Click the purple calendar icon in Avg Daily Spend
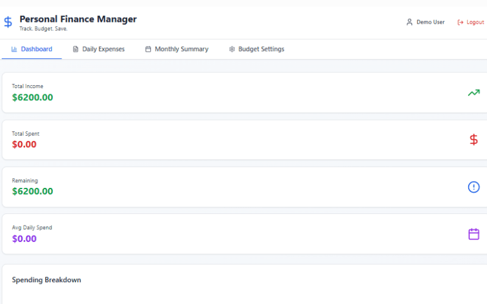487x304 pixels. (x=474, y=234)
